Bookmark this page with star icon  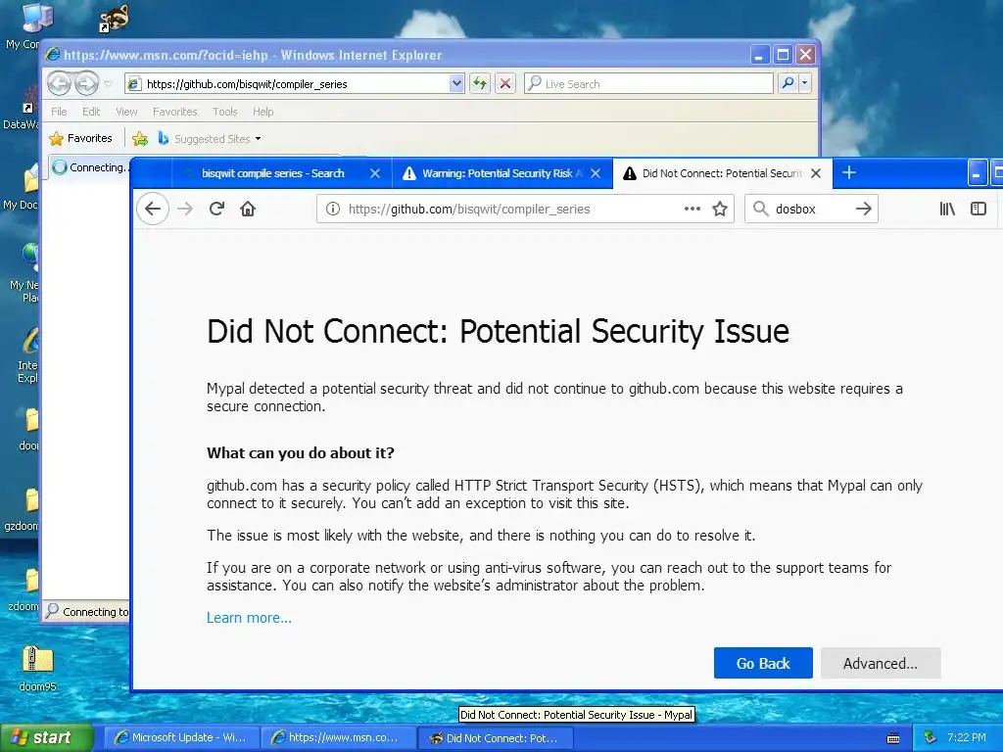point(720,209)
